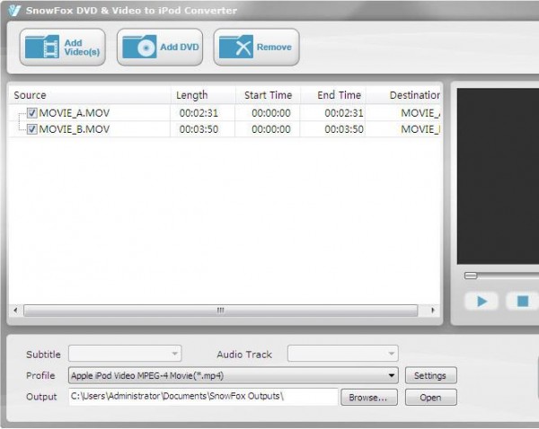Image resolution: width=539 pixels, height=429 pixels.
Task: Expand the Profile format dropdown
Action: pos(234,375)
